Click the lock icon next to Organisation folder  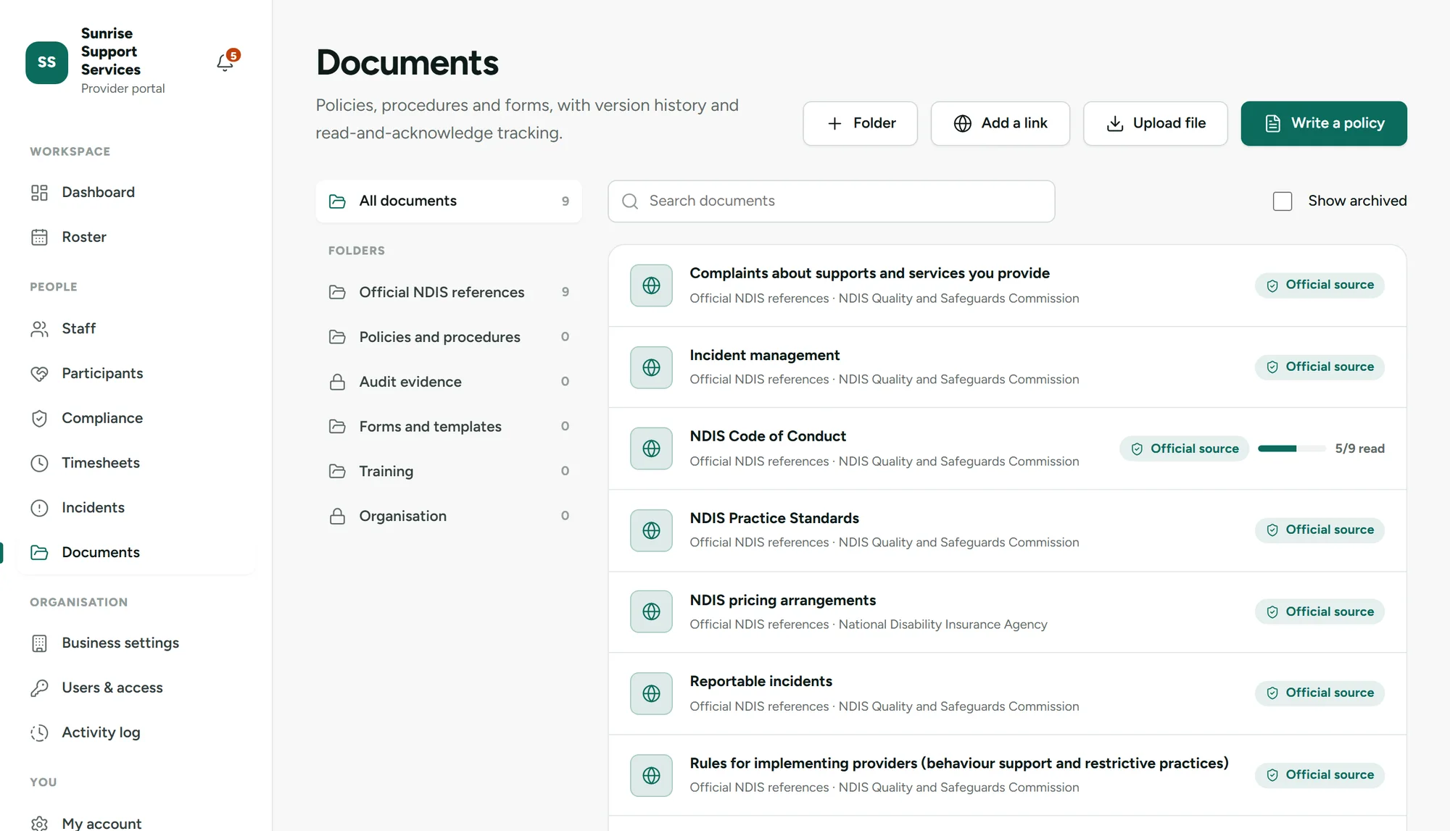[x=337, y=516]
